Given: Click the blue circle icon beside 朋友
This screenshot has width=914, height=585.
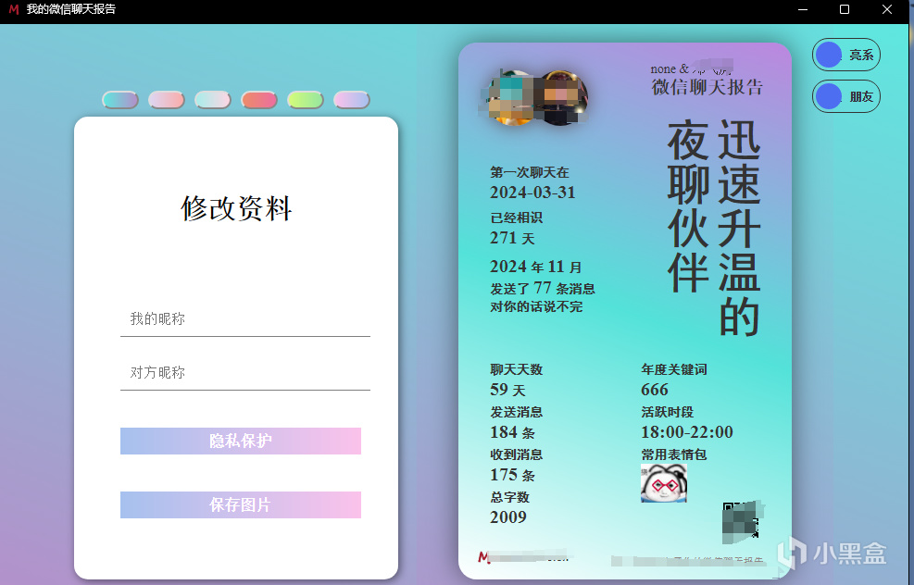Looking at the screenshot, I should tap(826, 96).
